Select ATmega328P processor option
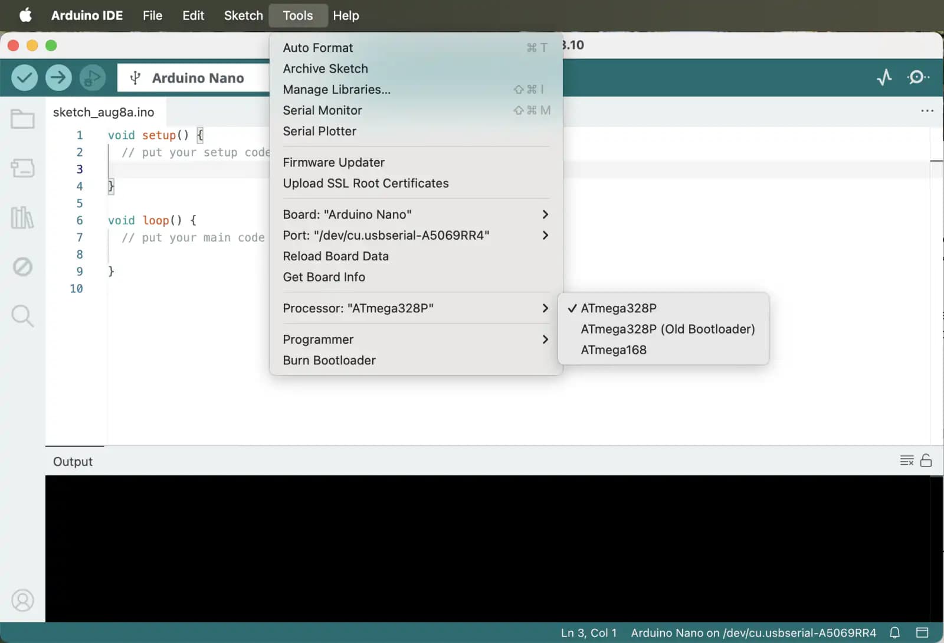Image resolution: width=944 pixels, height=643 pixels. (x=663, y=308)
